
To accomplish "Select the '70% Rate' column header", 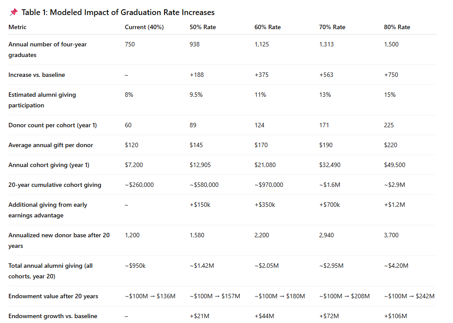I will (x=332, y=27).
